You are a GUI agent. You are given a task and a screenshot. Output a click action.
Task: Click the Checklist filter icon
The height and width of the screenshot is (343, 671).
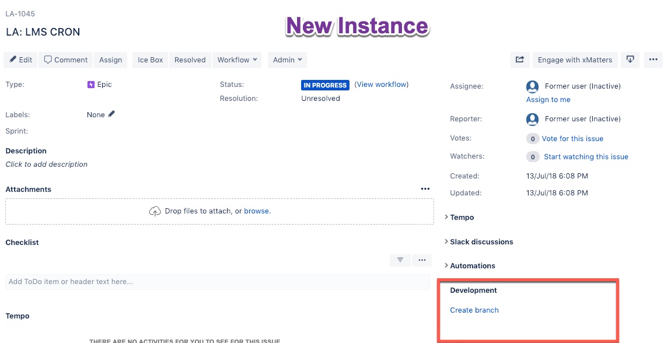400,260
